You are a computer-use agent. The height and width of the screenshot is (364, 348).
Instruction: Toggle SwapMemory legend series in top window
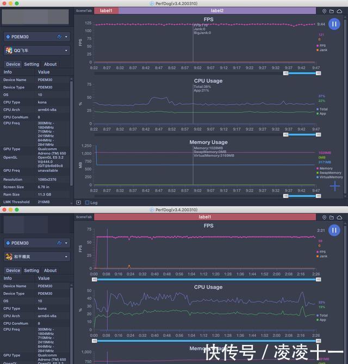pos(329,173)
